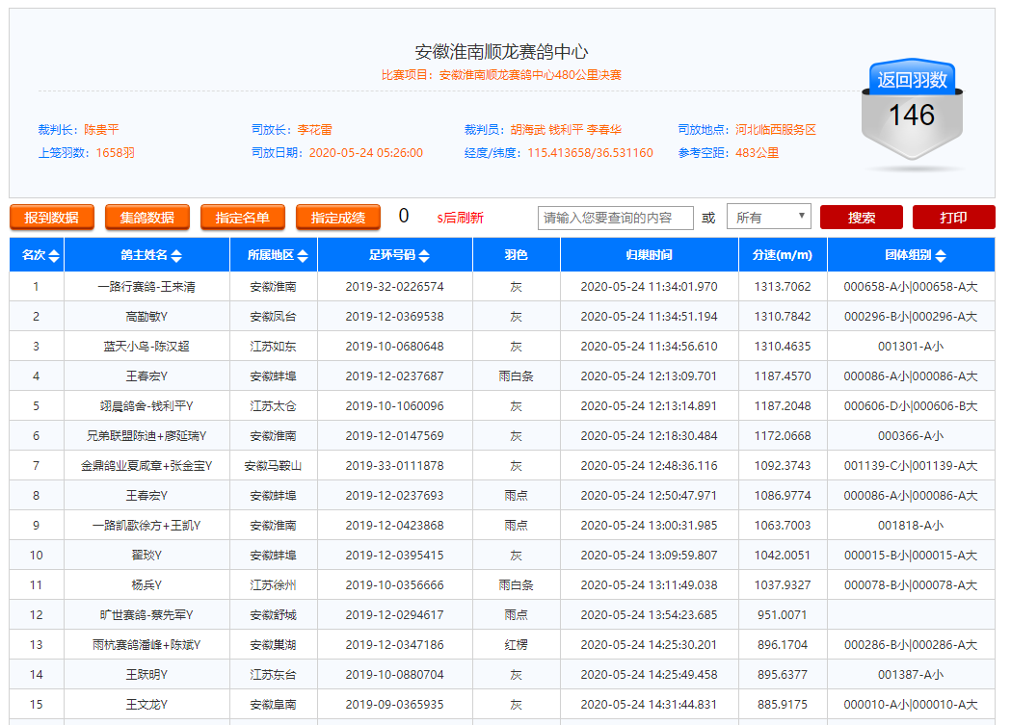
Task: Open the 所有 filter dropdown
Action: pyautogui.click(x=768, y=218)
